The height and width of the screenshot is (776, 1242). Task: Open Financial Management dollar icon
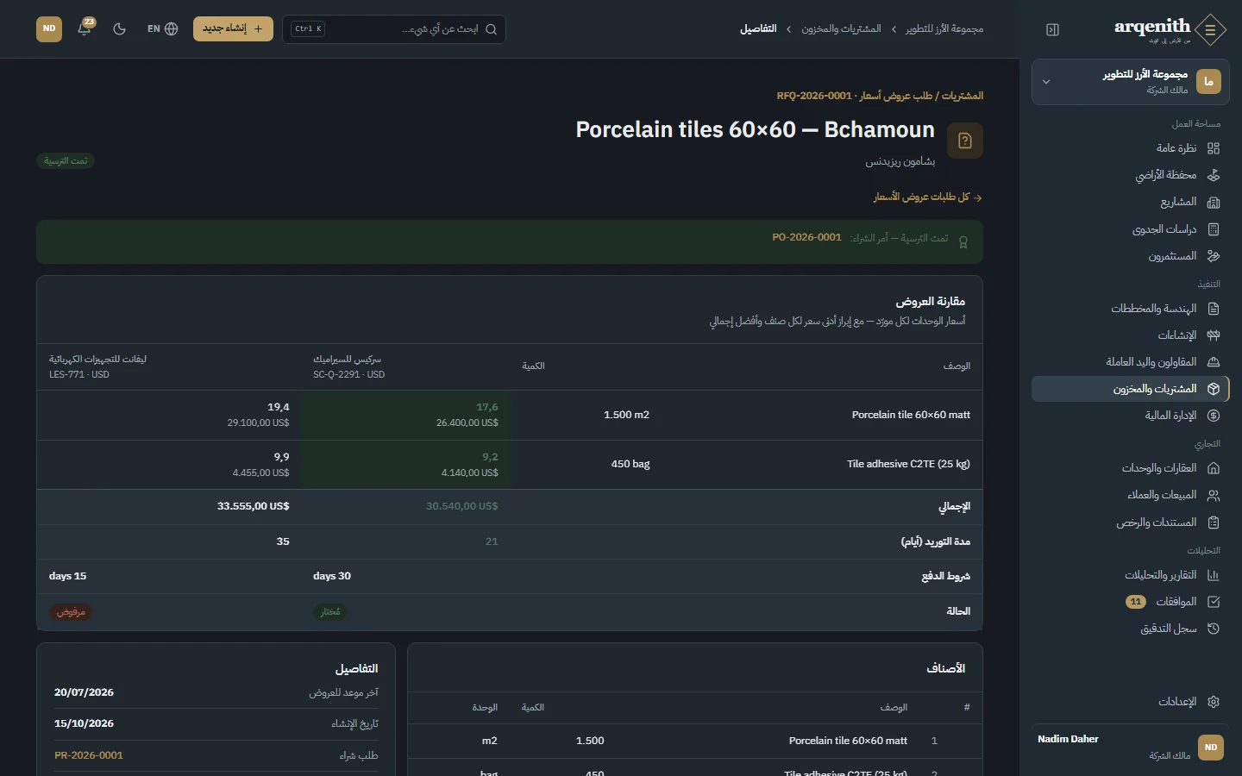click(x=1214, y=416)
